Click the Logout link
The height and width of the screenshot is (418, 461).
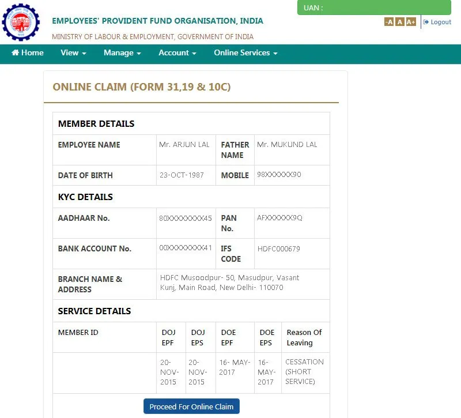(437, 22)
